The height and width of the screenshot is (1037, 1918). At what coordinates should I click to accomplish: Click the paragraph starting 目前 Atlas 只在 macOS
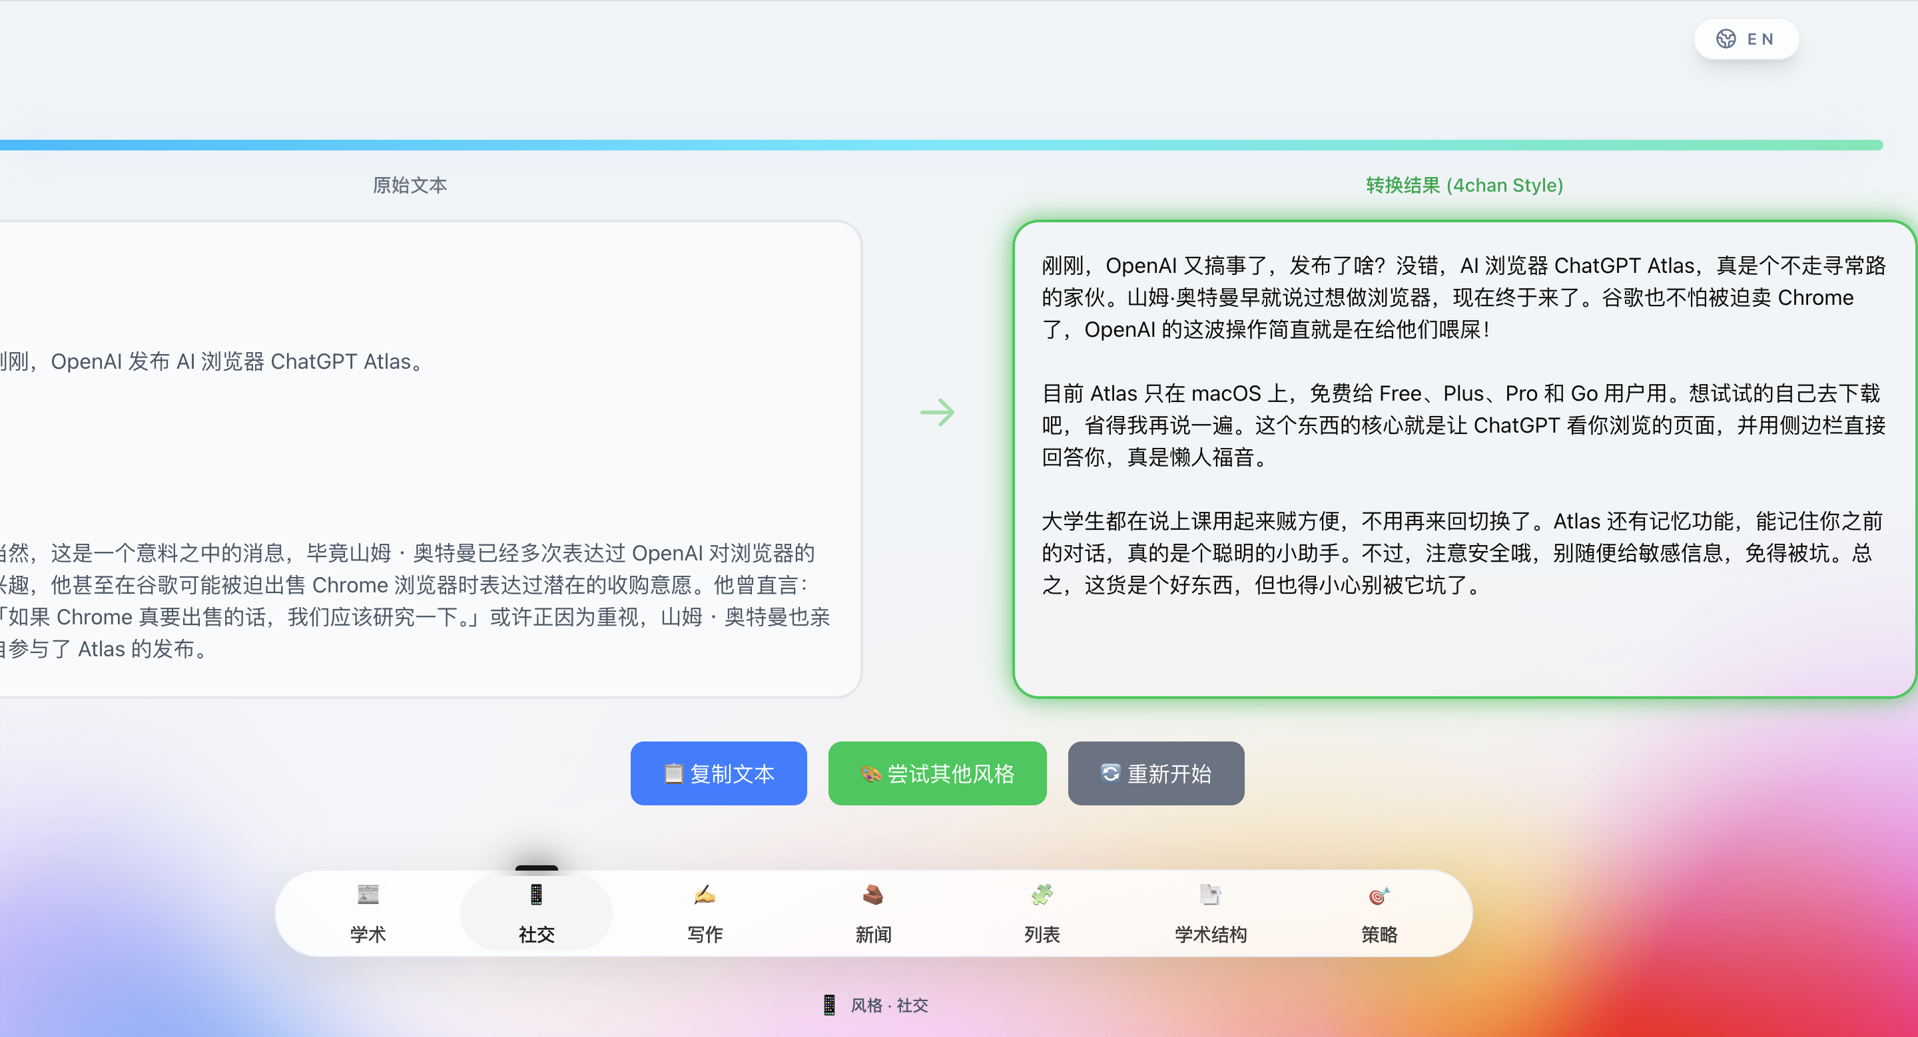[x=1464, y=425]
